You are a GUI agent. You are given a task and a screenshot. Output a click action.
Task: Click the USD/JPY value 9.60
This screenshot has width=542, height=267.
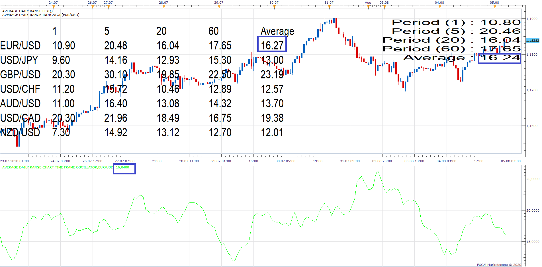pos(61,60)
